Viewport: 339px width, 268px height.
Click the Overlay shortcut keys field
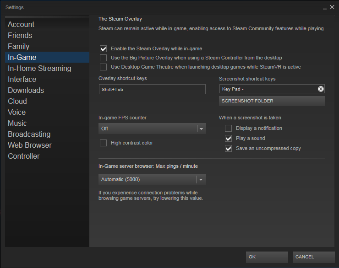point(152,90)
